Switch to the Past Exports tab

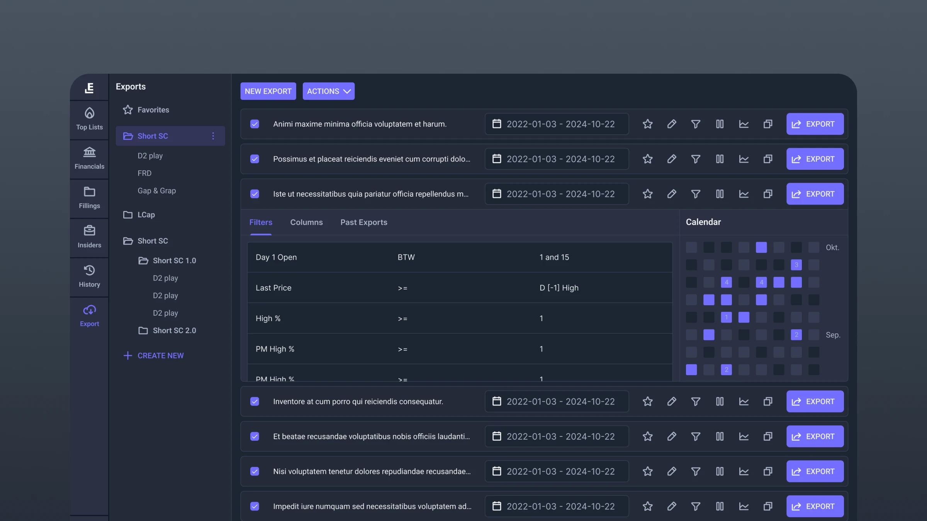(363, 222)
